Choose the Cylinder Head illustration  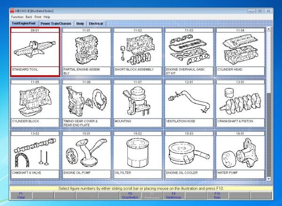click(x=240, y=49)
